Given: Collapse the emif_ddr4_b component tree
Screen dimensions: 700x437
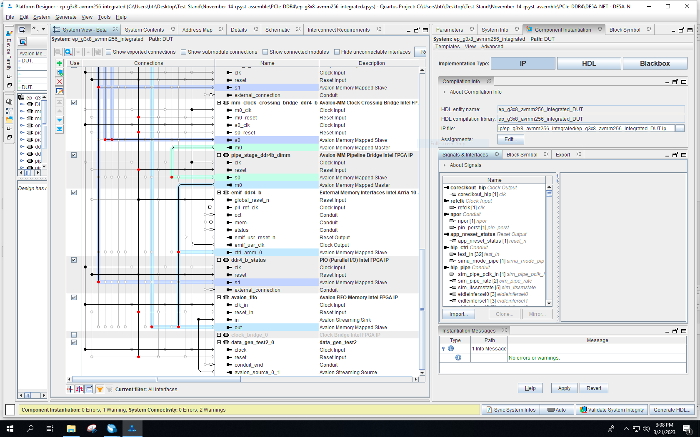Looking at the screenshot, I should pos(219,193).
